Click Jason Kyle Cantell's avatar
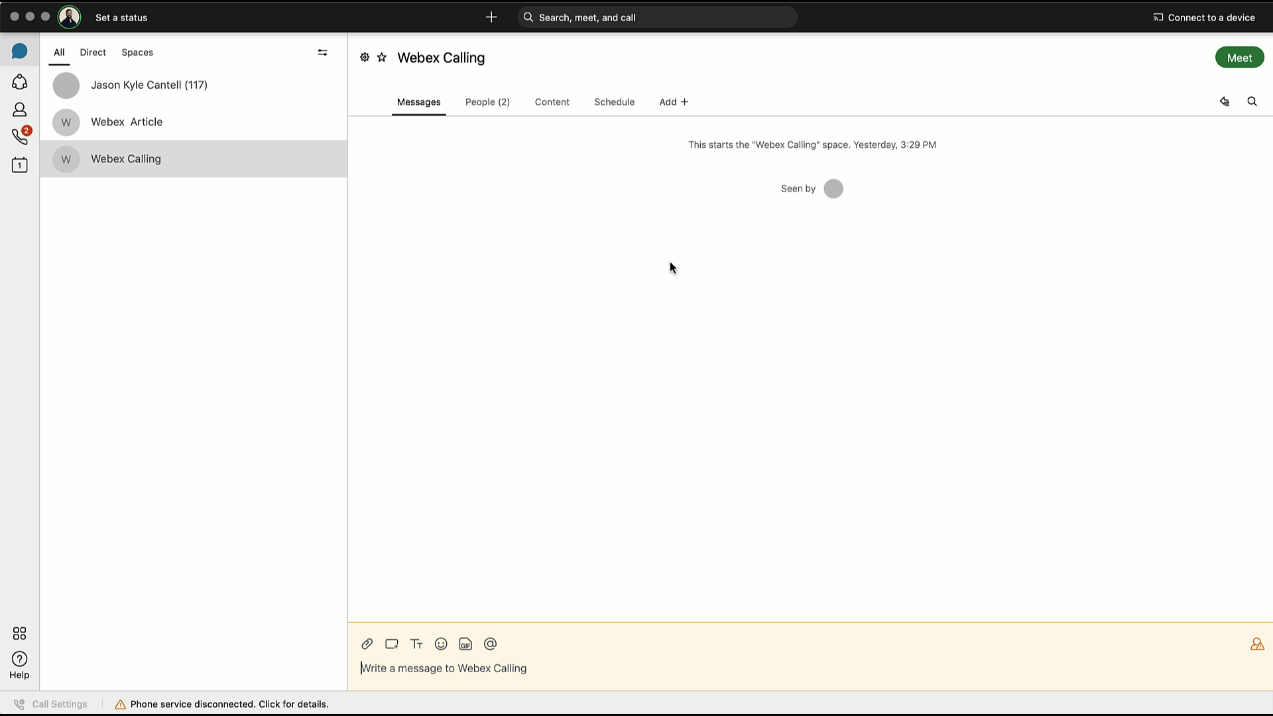The width and height of the screenshot is (1273, 716). [x=66, y=86]
